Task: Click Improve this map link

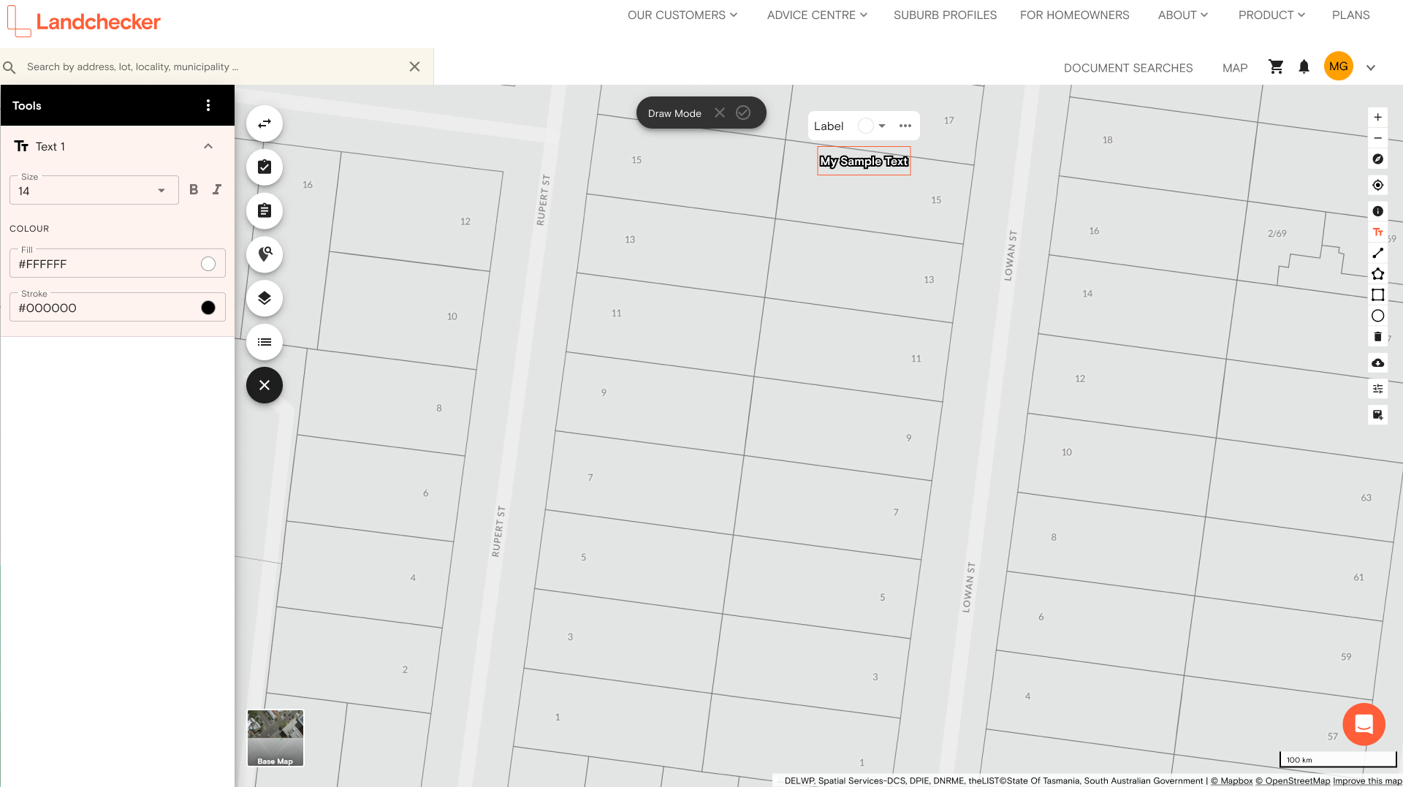Action: pyautogui.click(x=1367, y=780)
